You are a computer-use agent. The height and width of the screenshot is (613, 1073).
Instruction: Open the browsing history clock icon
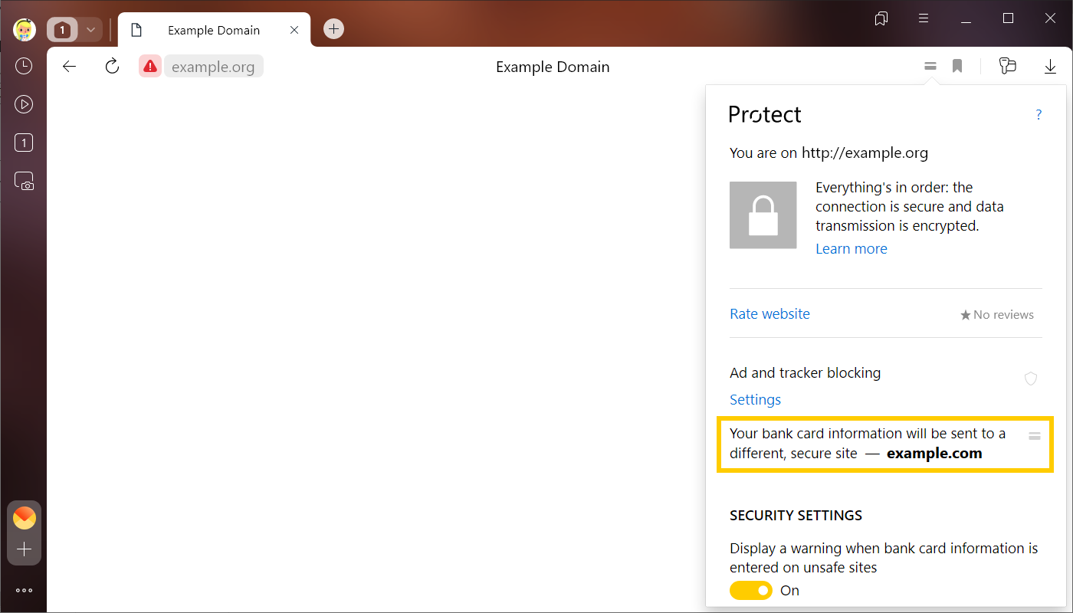pyautogui.click(x=24, y=66)
